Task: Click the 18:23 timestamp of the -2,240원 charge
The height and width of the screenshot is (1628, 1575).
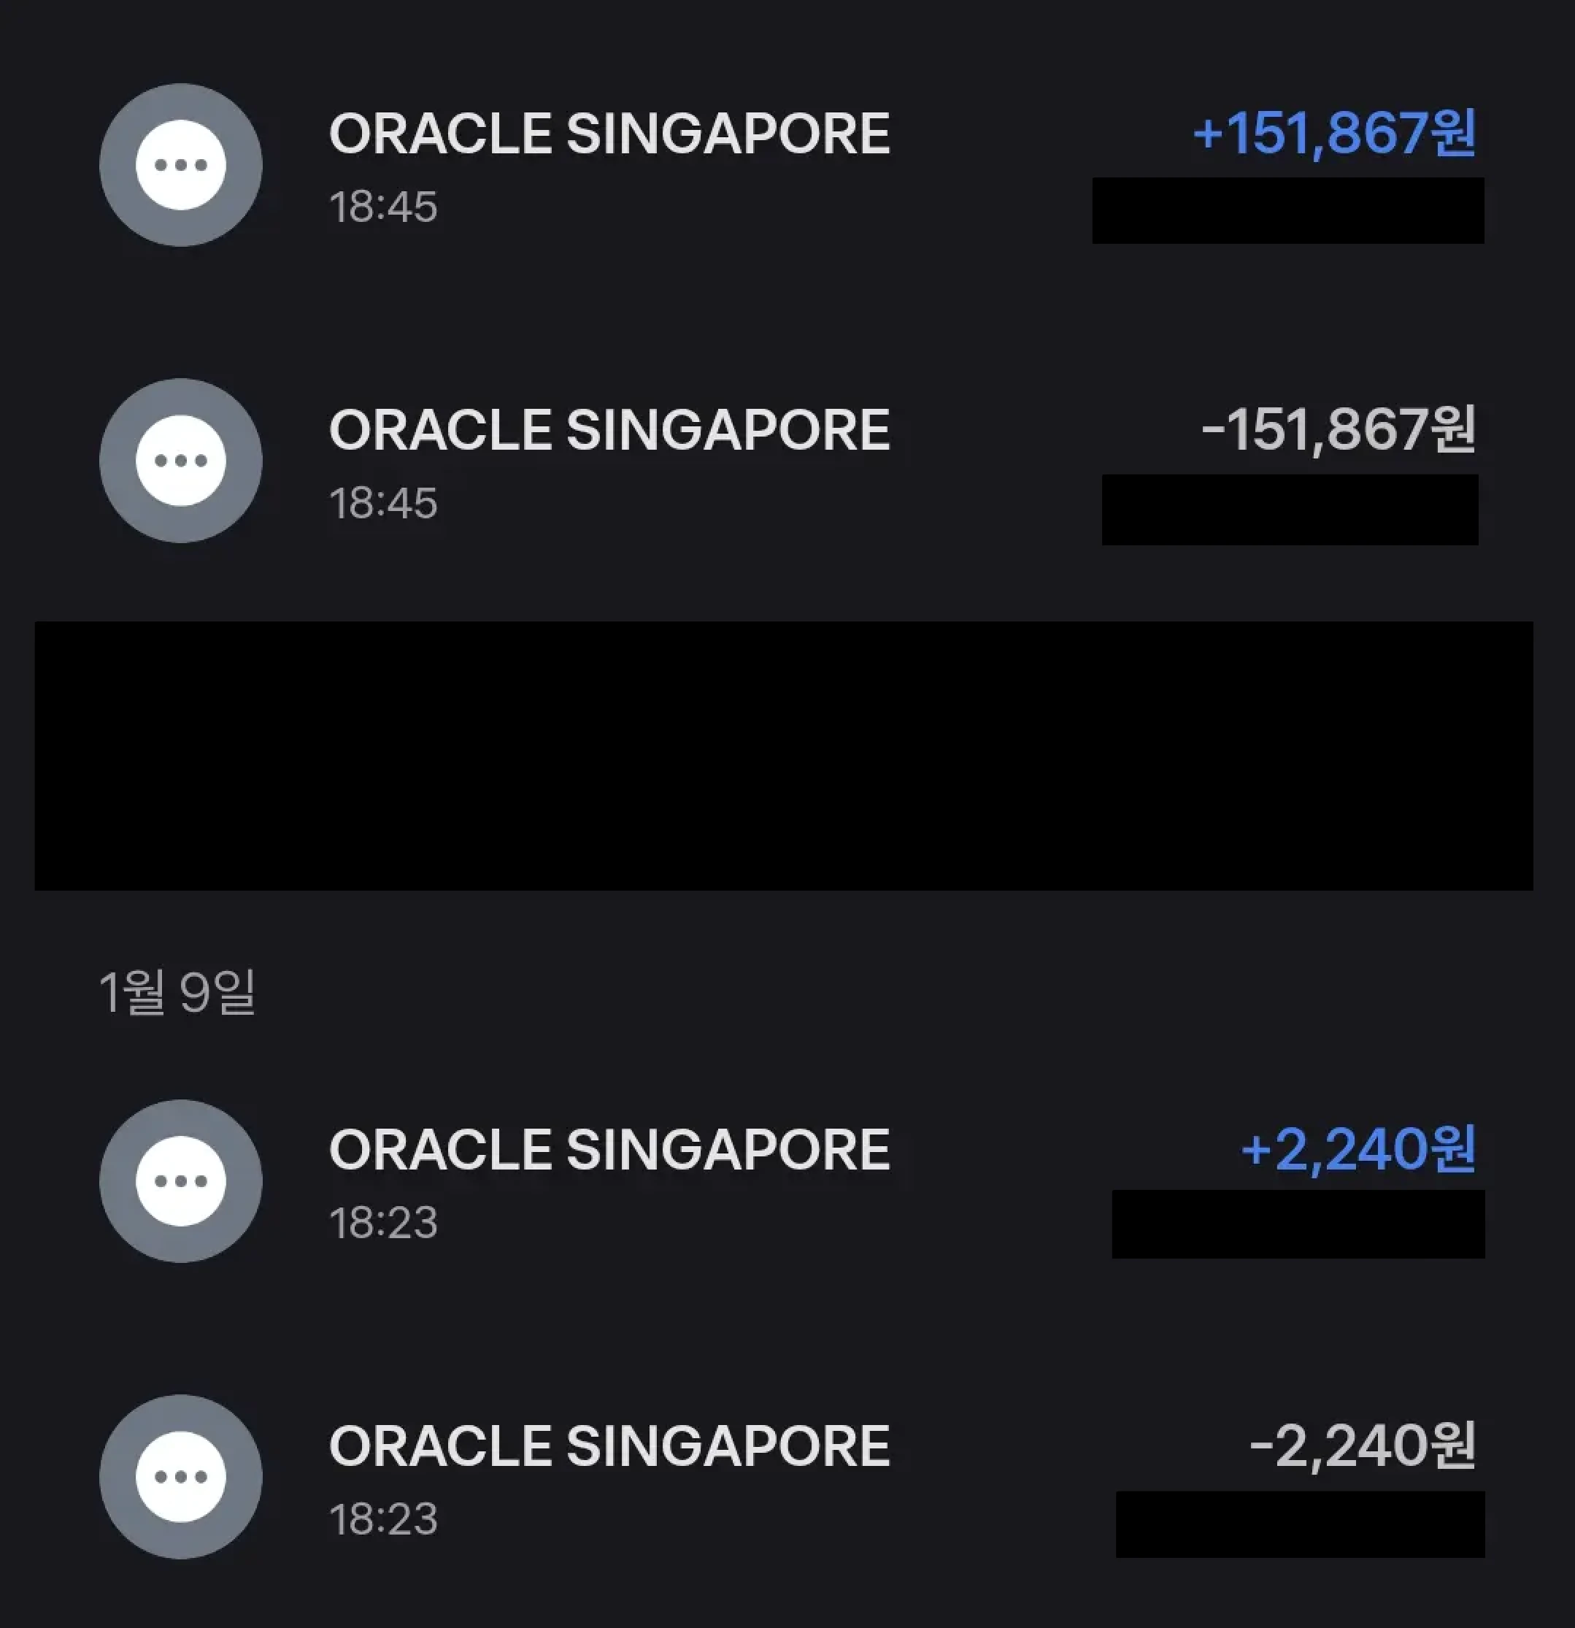Action: point(382,1519)
